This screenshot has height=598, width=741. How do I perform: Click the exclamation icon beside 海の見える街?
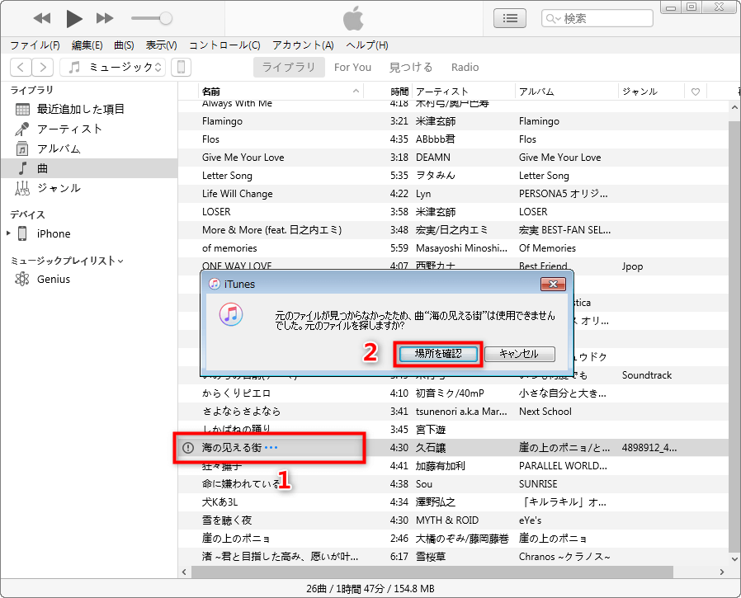coord(188,448)
